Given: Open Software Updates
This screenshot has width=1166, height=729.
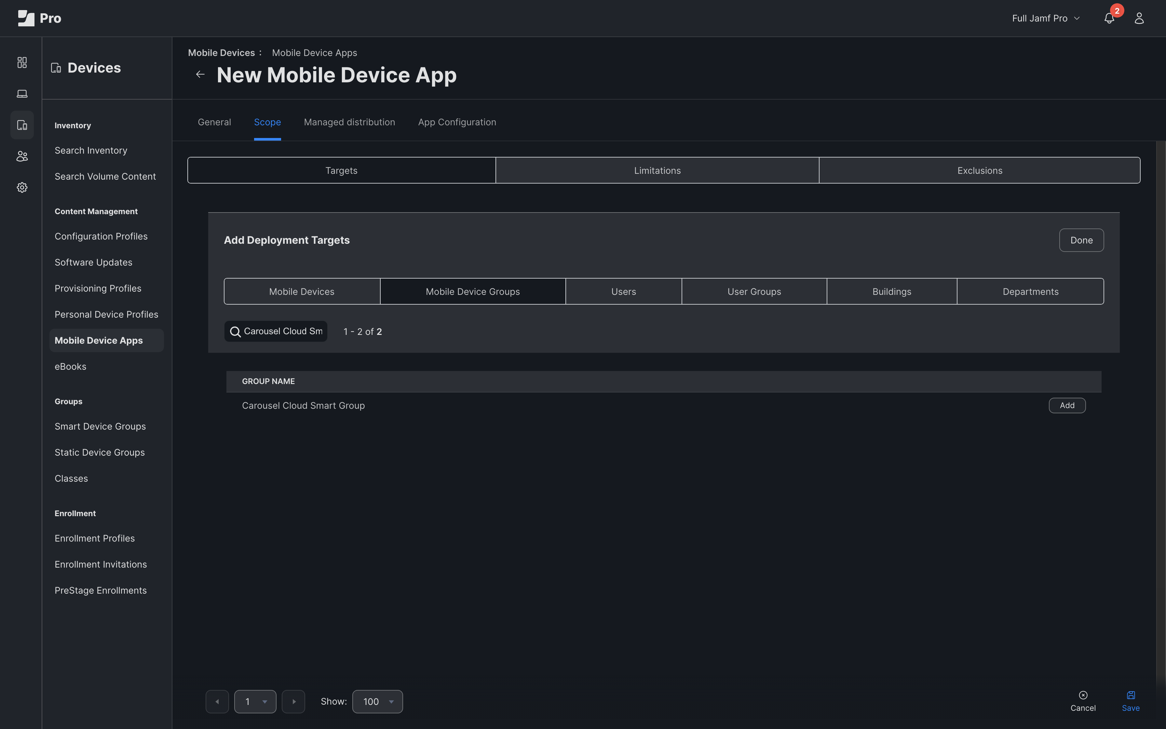Looking at the screenshot, I should 93,262.
